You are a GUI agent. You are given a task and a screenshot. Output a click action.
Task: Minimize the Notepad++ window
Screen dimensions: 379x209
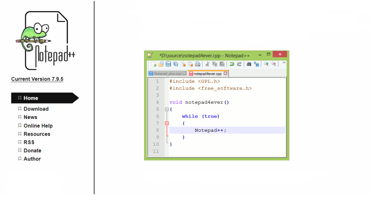pyautogui.click(x=260, y=55)
